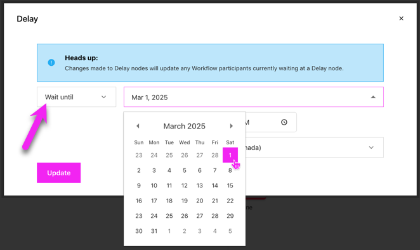Collapse the date picker arrow
This screenshot has width=420, height=250.
373,97
